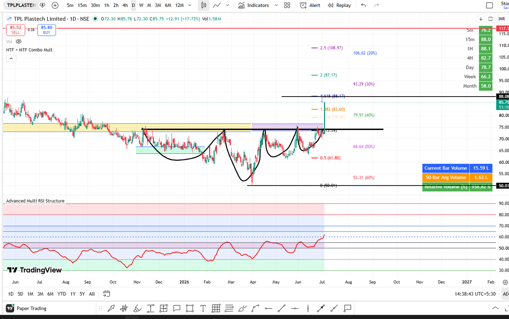This screenshot has height=319, width=509.
Task: Select the table drawing tool icon
Action: click(x=216, y=308)
